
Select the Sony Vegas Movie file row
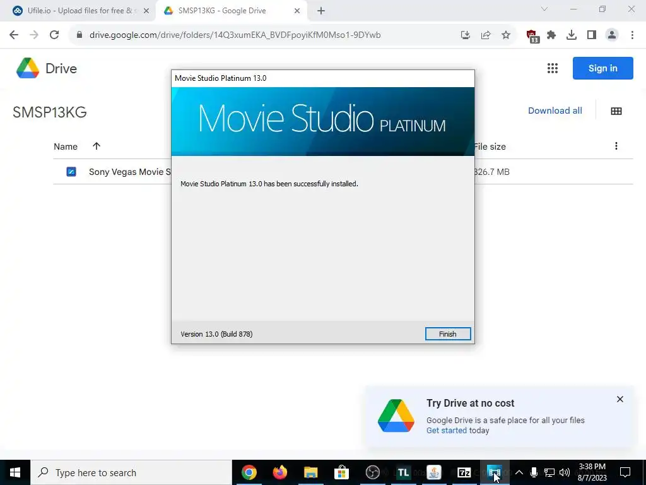point(343,172)
